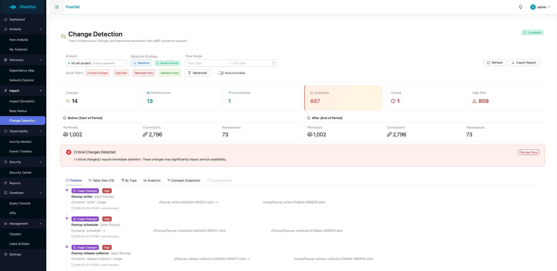Click the sidebar collapse menu icon
557x271 pixels.
(x=57, y=7)
